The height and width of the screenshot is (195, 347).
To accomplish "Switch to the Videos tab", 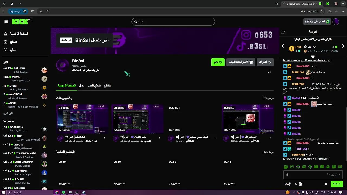I will coord(94,86).
